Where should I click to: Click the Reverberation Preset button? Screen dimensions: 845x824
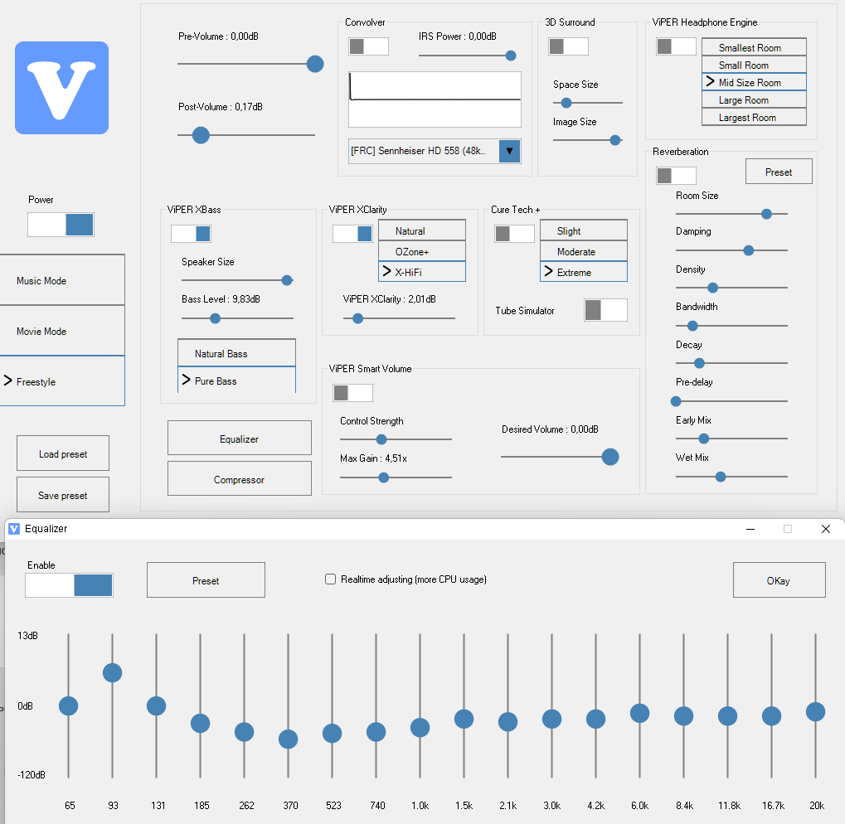click(779, 172)
